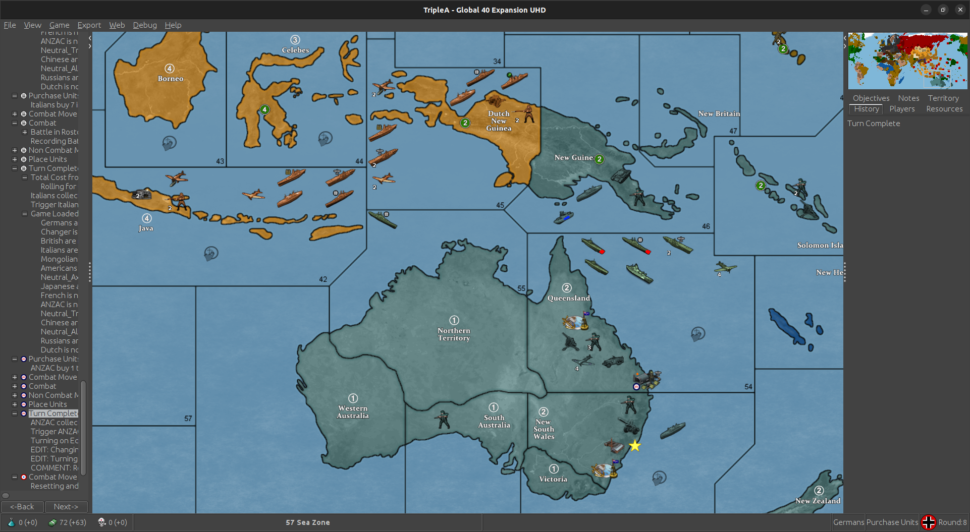Screen dimensions: 970x532
Task: Click the convoy icon in sea zone 42
Action: [211, 253]
